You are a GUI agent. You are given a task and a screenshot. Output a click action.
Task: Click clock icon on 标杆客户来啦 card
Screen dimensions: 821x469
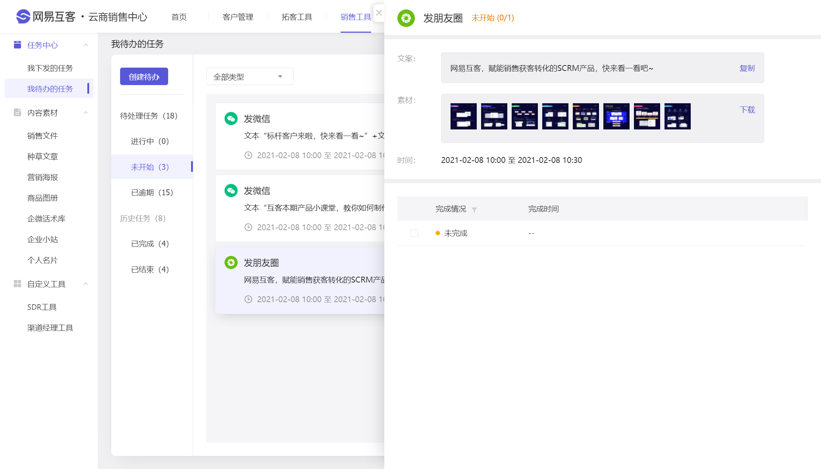pyautogui.click(x=248, y=155)
